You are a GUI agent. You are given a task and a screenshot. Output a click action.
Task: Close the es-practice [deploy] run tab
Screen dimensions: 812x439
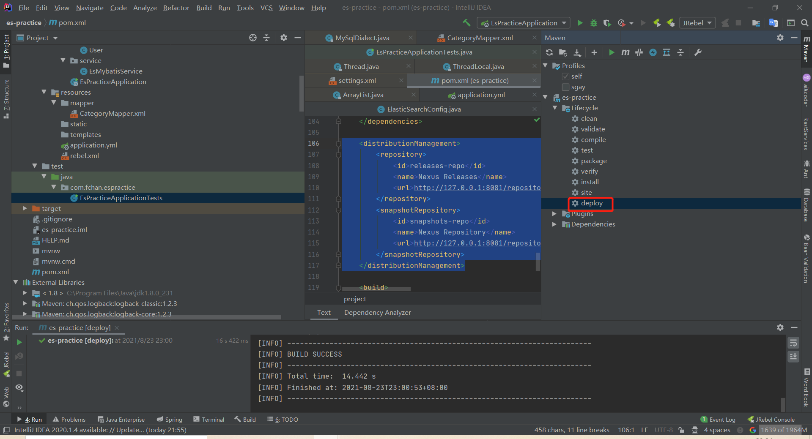[x=117, y=328]
